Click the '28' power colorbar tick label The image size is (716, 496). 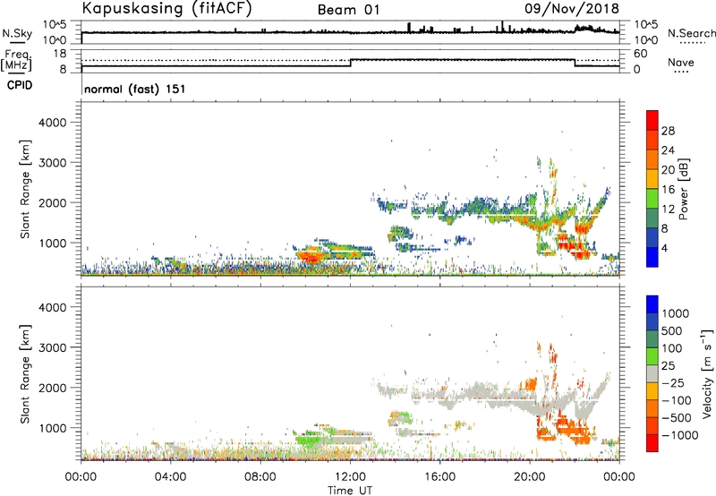tap(668, 131)
